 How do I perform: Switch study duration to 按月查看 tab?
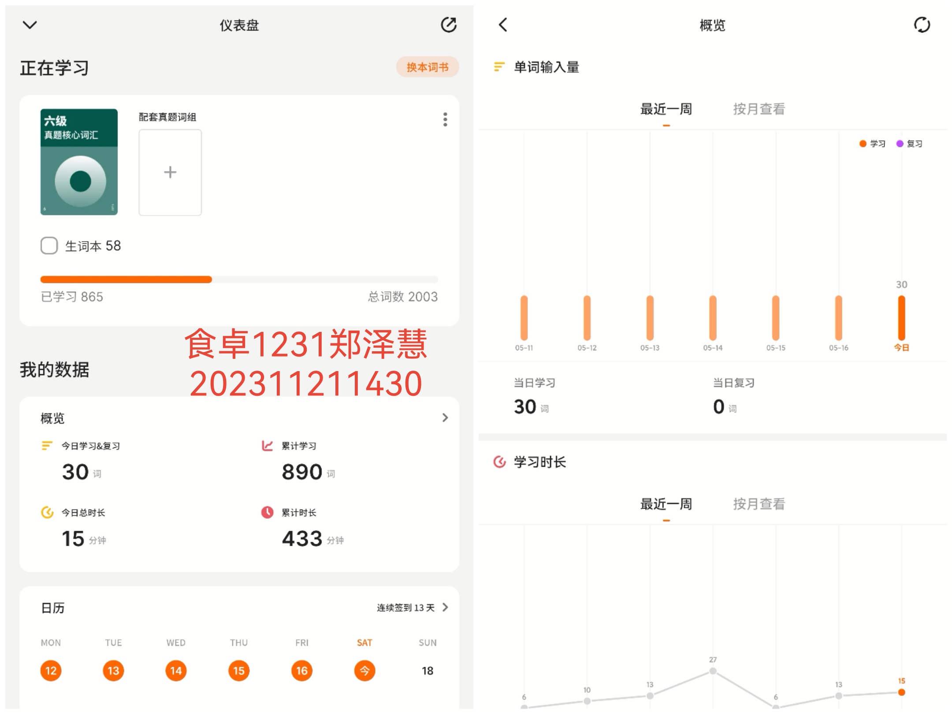759,504
